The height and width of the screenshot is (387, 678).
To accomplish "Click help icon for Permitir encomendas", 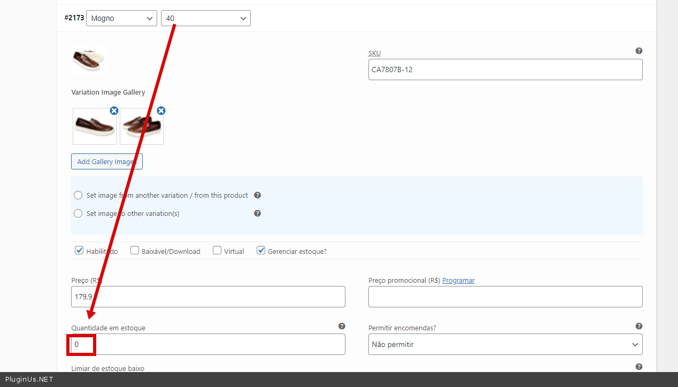I will pyautogui.click(x=638, y=326).
